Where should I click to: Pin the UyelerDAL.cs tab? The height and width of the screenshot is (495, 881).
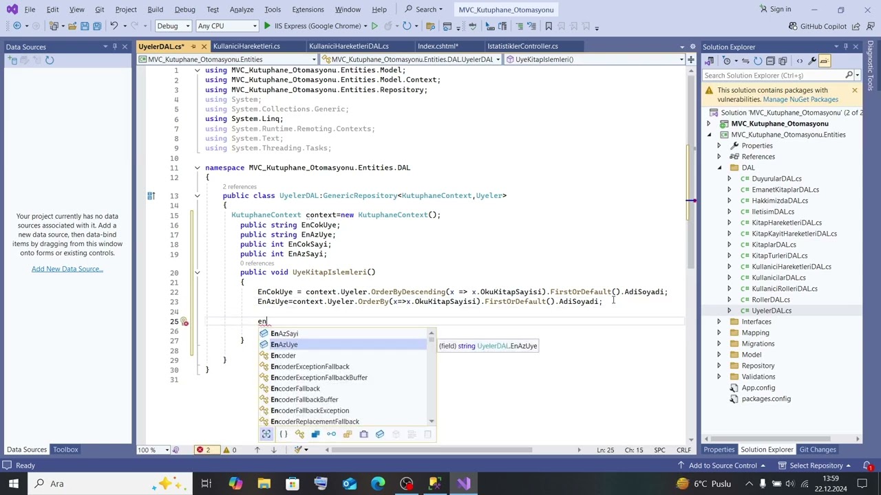click(x=193, y=46)
